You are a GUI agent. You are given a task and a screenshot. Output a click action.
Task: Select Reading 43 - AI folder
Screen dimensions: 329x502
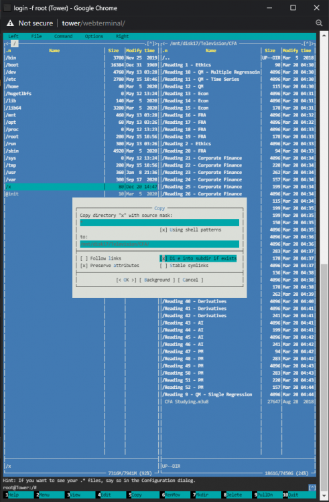238,323
